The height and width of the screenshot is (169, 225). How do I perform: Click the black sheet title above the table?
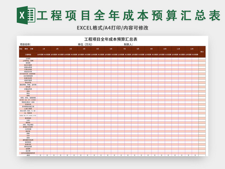(x=111, y=39)
